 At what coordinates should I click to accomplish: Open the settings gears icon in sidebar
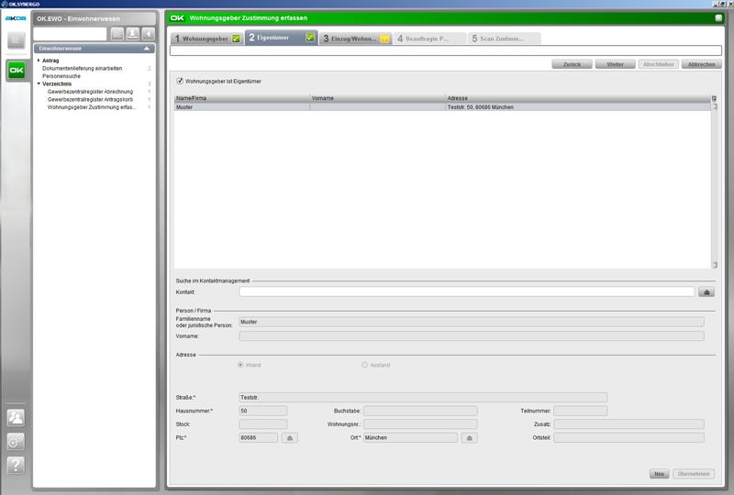pyautogui.click(x=16, y=441)
